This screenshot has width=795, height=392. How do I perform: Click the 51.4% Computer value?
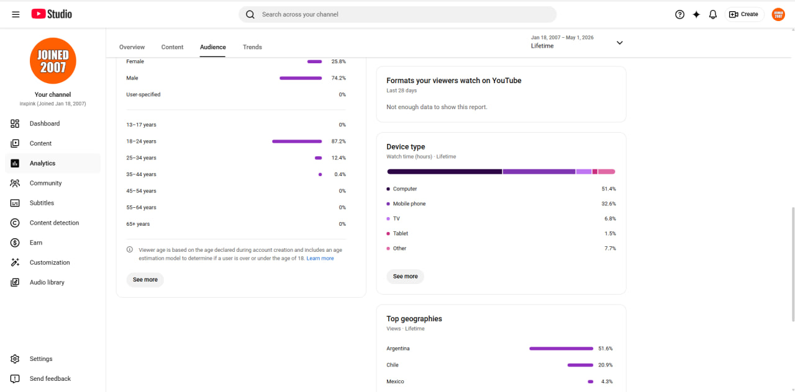(609, 189)
